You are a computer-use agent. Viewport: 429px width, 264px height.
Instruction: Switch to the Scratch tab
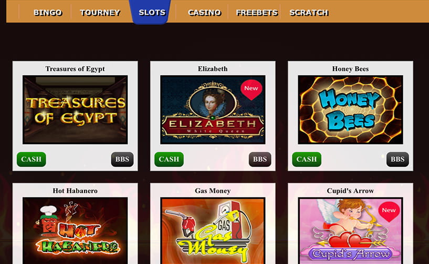tap(309, 13)
